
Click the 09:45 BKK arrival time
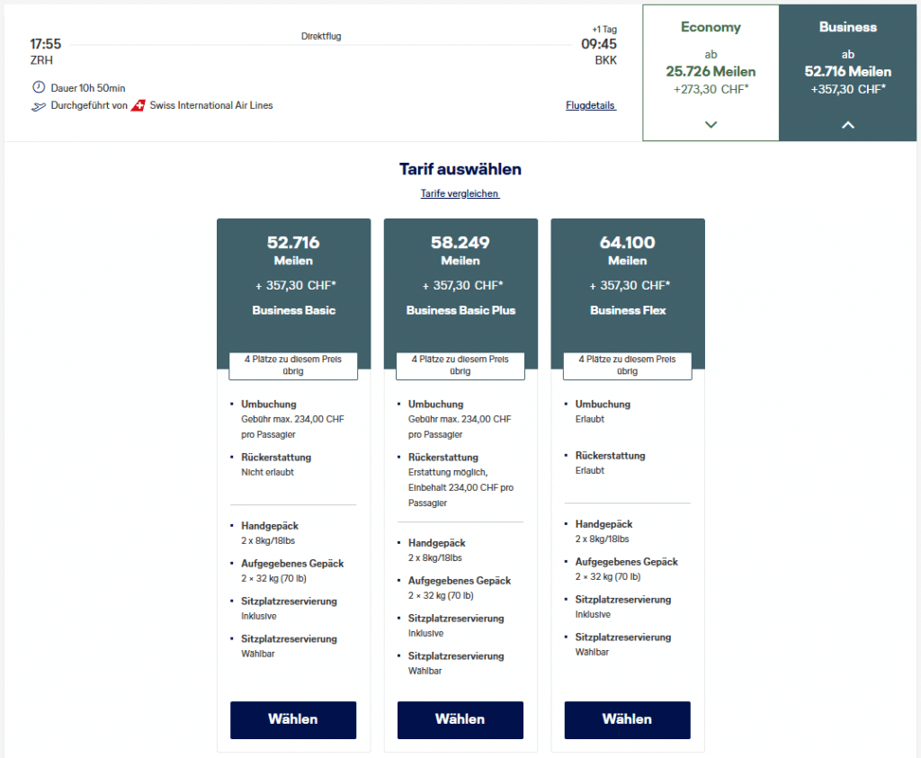598,44
